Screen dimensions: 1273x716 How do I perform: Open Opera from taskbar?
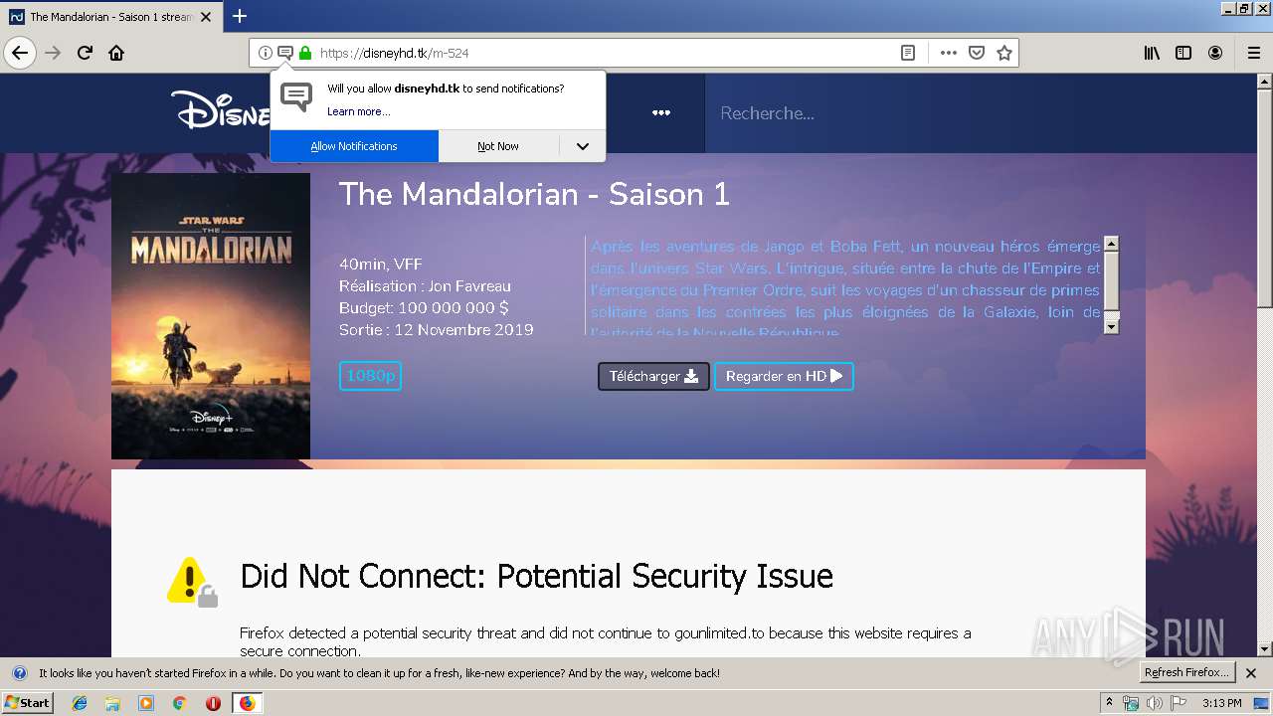pos(213,703)
